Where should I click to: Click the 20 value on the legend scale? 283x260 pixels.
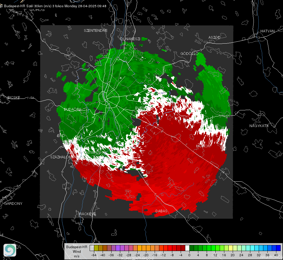point(233,255)
